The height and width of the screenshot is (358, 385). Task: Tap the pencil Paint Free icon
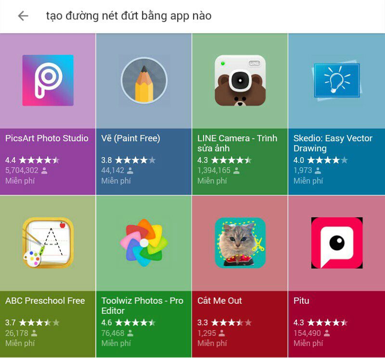144,80
